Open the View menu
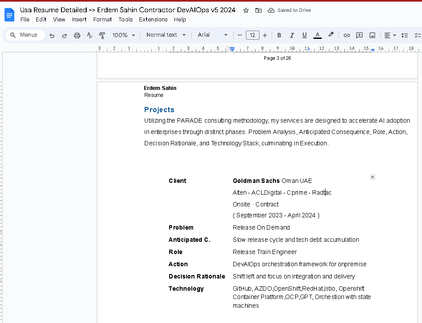 pos(59,19)
